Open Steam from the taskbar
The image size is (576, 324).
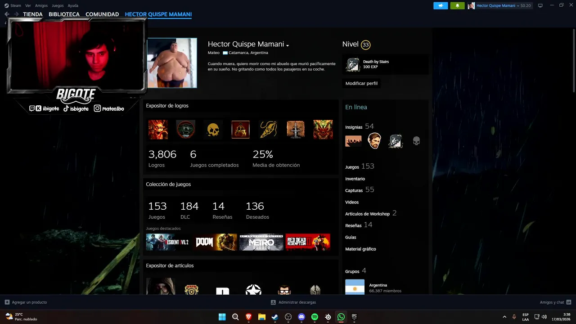(x=275, y=317)
